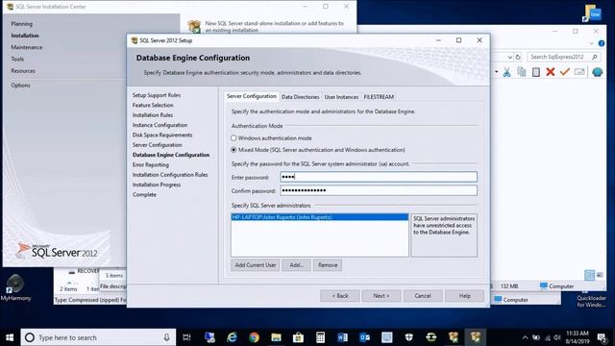The image size is (615, 346).
Task: Click Feature Selection step in setup sidebar
Action: (153, 105)
